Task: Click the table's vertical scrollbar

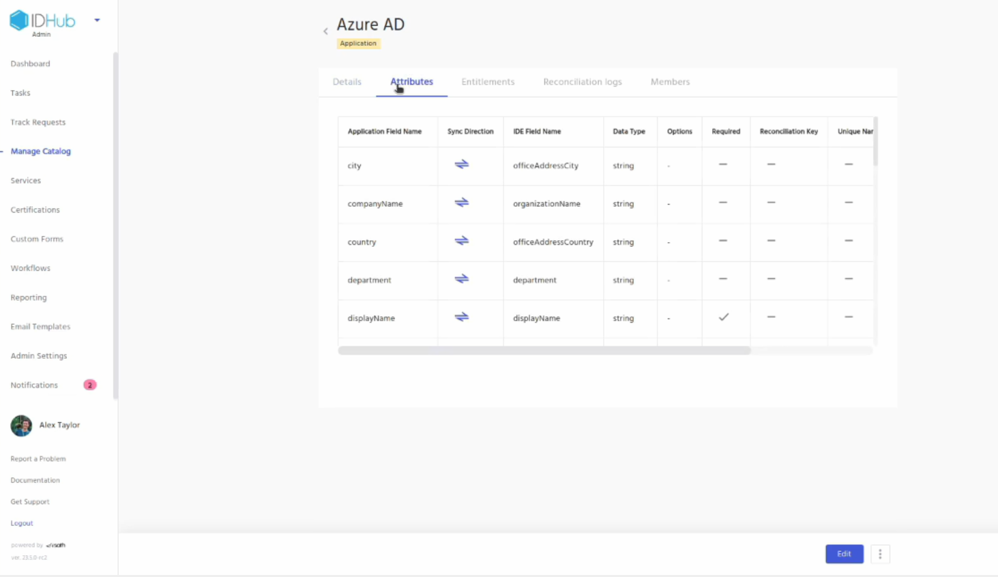Action: pyautogui.click(x=875, y=142)
